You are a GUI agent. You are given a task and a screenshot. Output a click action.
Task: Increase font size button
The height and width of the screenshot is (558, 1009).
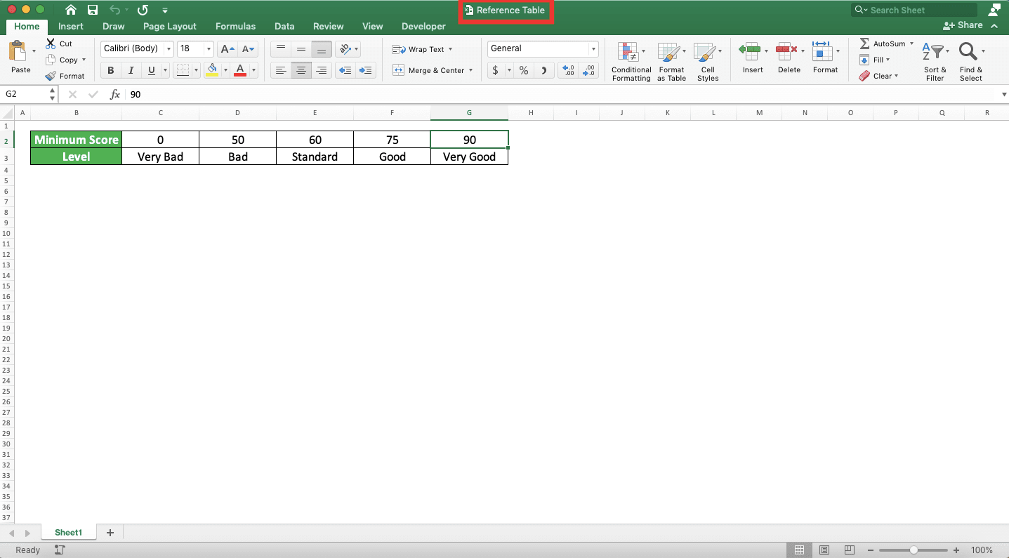(227, 49)
